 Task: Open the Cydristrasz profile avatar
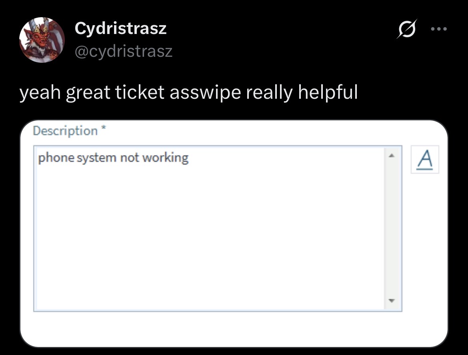tap(42, 40)
